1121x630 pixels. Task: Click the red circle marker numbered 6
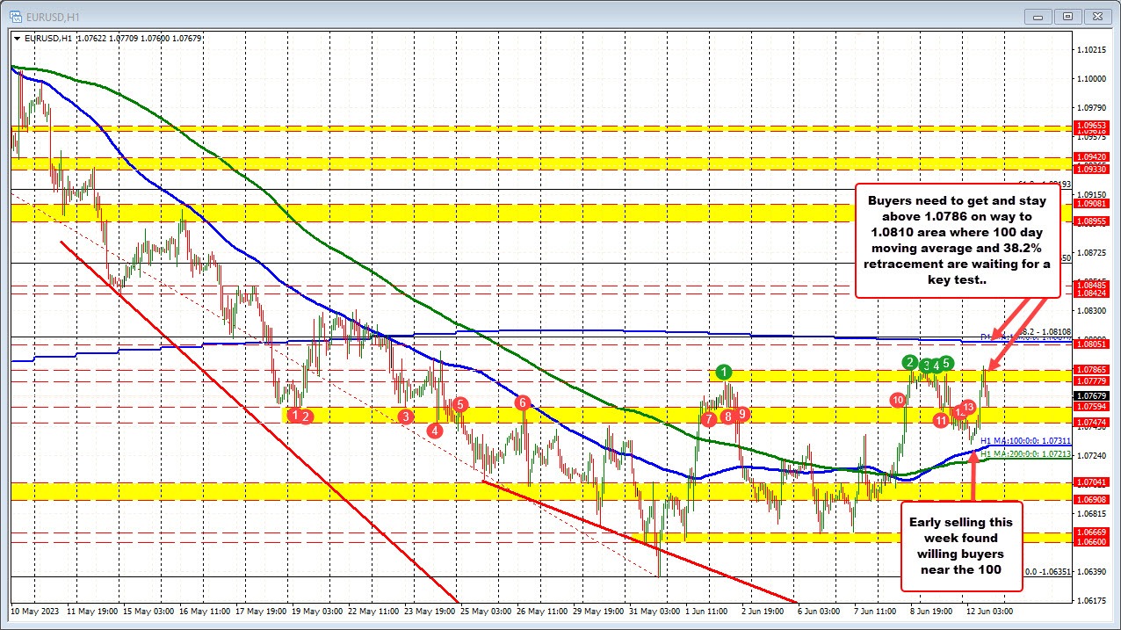[524, 402]
